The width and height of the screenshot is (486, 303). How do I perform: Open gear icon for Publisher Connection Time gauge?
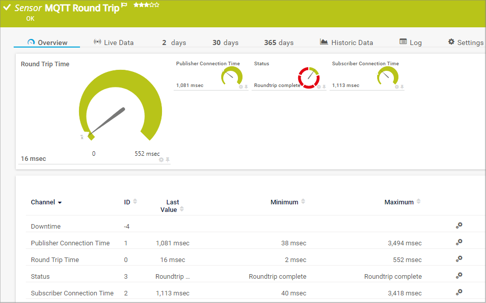(241, 87)
